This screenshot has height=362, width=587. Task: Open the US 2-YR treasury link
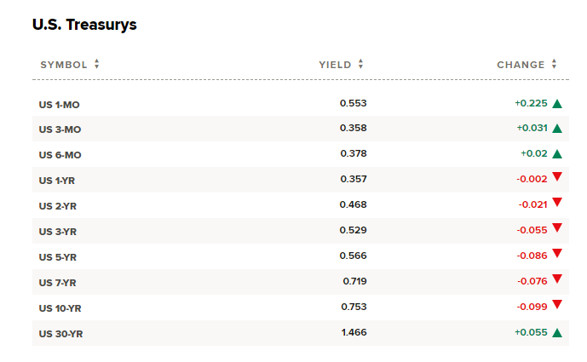(59, 206)
